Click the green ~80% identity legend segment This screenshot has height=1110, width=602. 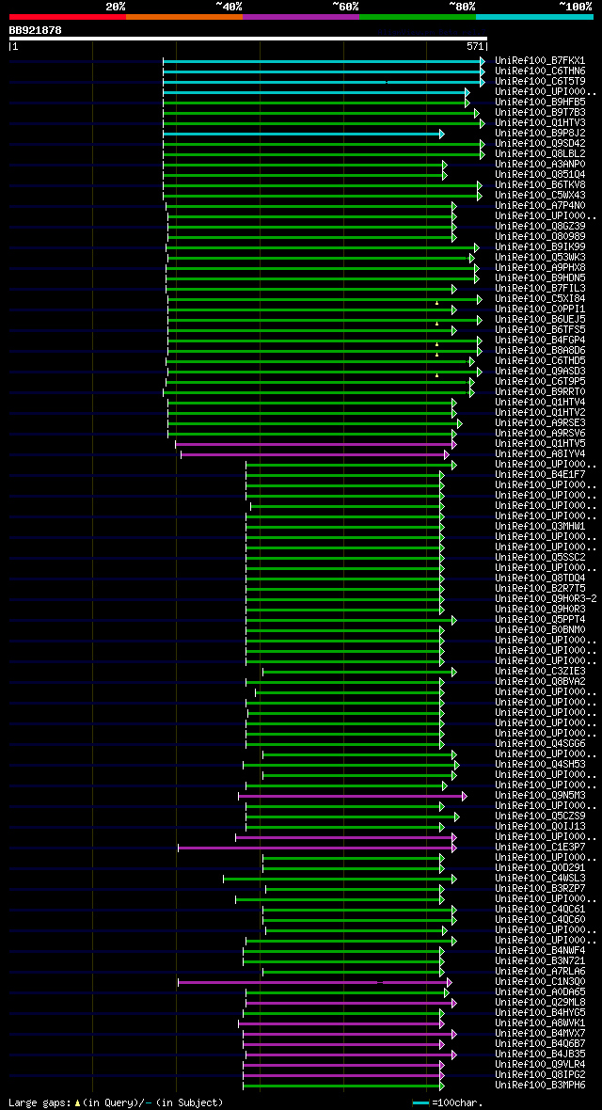[418, 16]
